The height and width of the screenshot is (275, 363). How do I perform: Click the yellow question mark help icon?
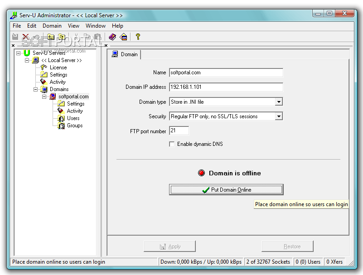click(138, 37)
